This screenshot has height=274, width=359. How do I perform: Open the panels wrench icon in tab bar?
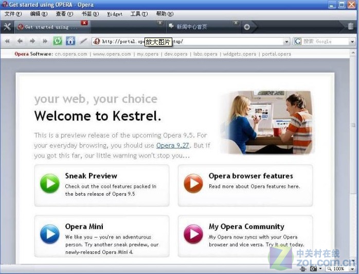[x=7, y=27]
